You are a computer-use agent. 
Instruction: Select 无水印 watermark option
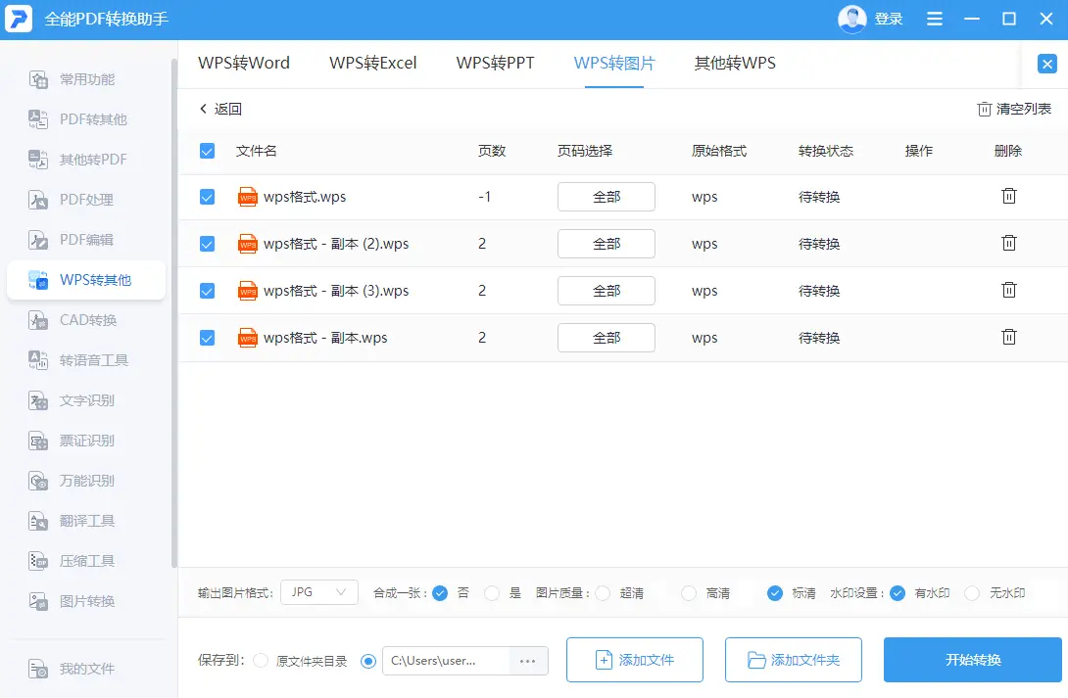click(x=973, y=593)
